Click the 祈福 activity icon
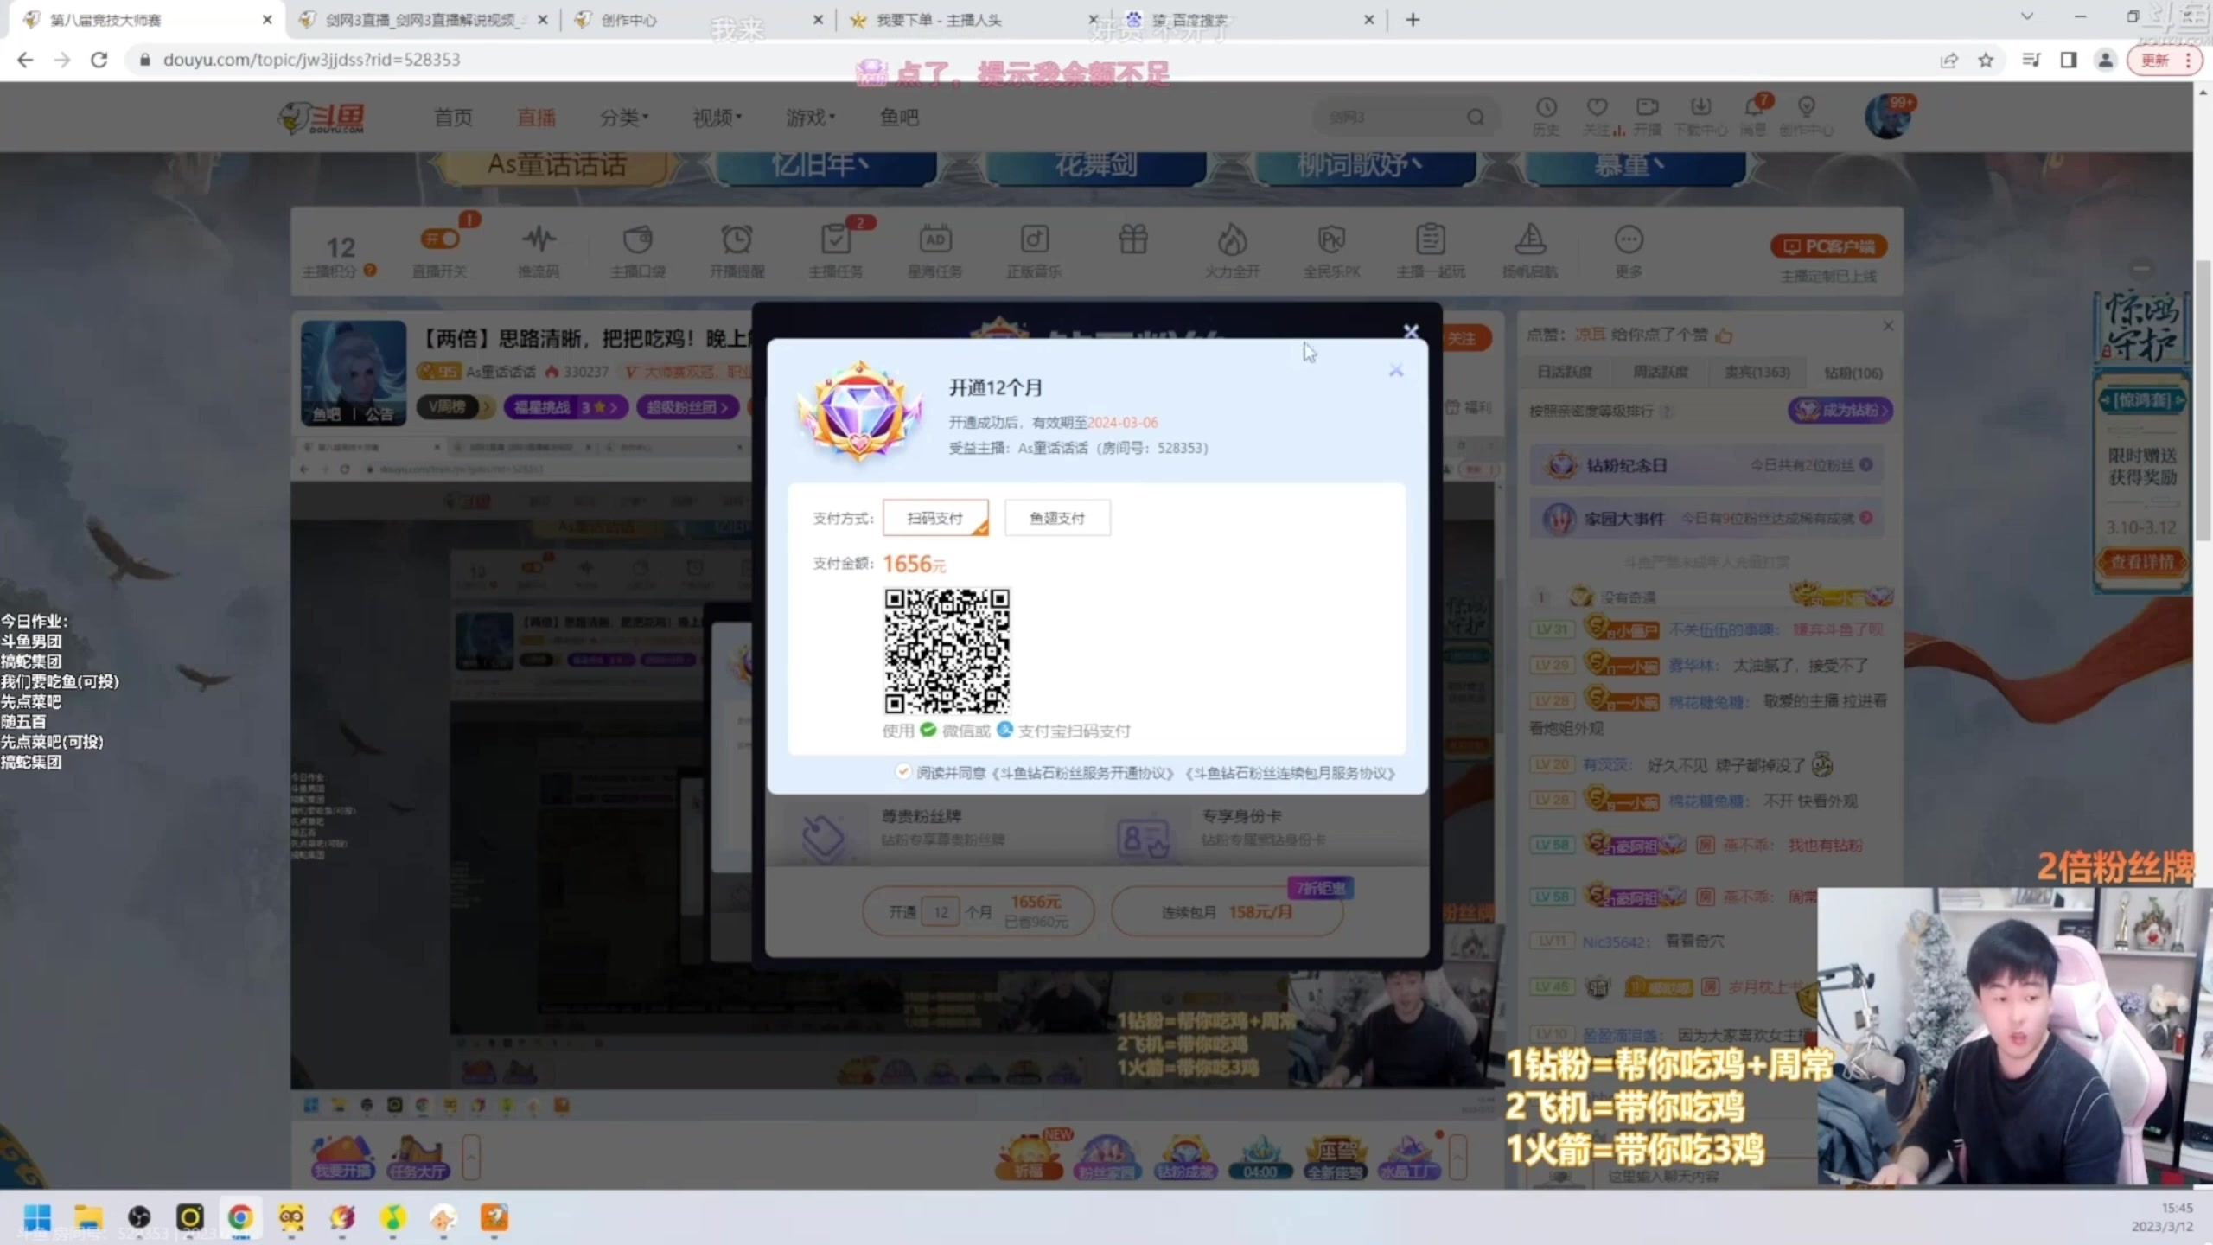2213x1245 pixels. coord(1029,1156)
